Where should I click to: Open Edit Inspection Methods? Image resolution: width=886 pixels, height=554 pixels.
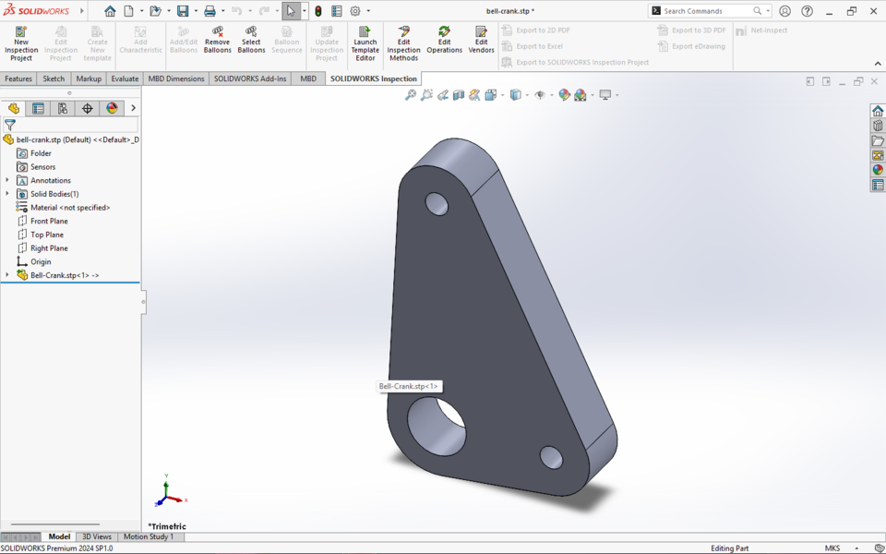coord(403,42)
